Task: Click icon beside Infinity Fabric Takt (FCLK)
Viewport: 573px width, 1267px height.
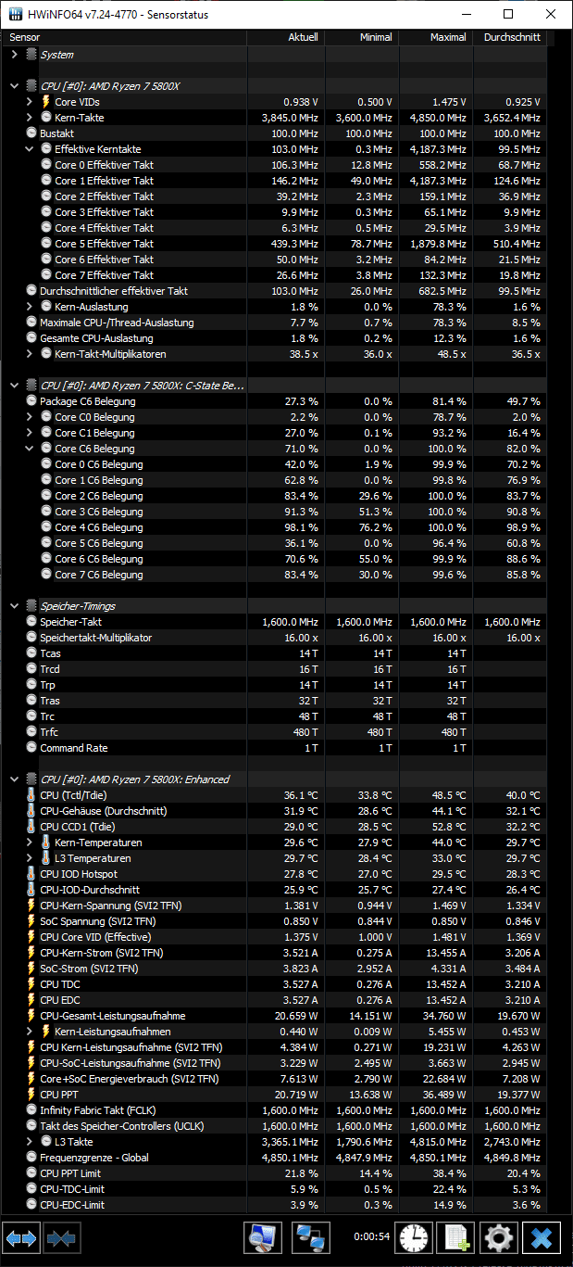Action: pyautogui.click(x=31, y=1109)
